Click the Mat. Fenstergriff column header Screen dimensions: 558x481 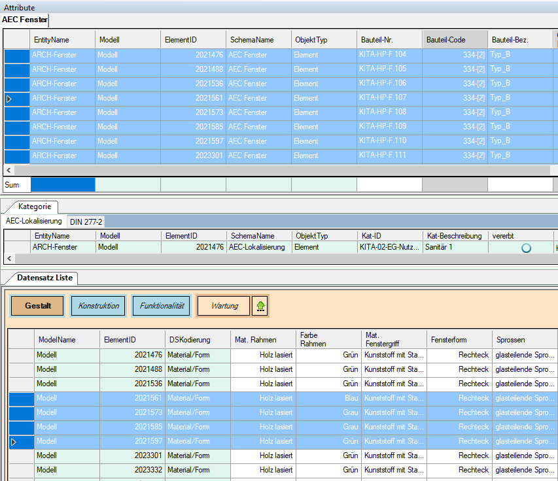point(394,339)
